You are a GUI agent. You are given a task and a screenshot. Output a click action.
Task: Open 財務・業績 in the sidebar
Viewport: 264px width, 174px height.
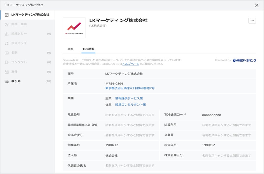pyautogui.click(x=27, y=24)
